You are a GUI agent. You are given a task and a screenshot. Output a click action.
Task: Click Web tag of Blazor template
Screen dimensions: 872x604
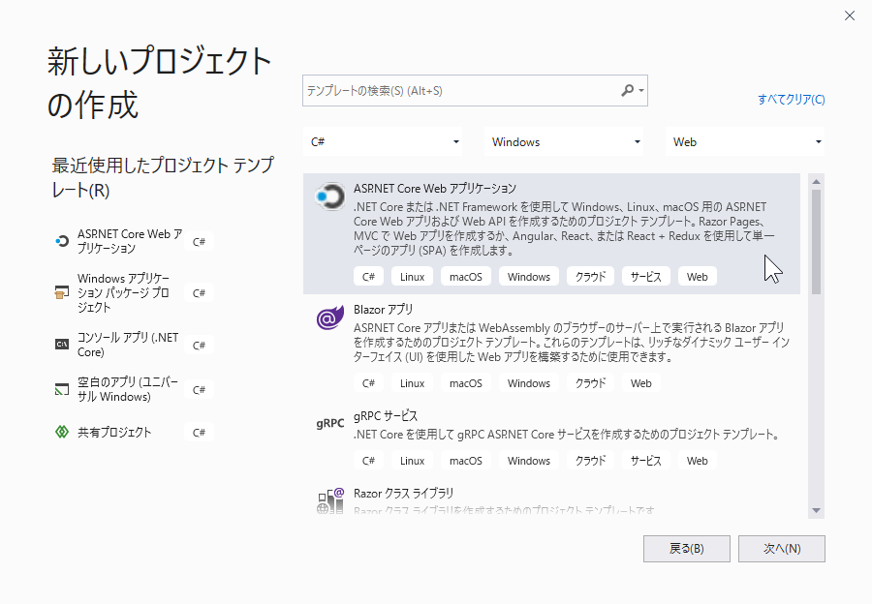coord(641,383)
